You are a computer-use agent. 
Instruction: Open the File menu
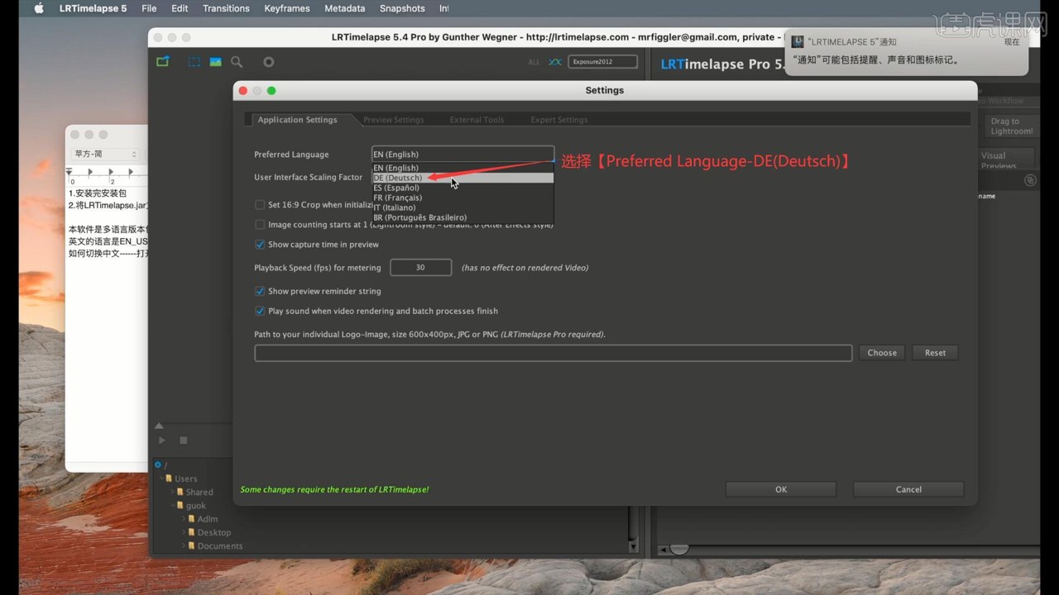[x=149, y=8]
